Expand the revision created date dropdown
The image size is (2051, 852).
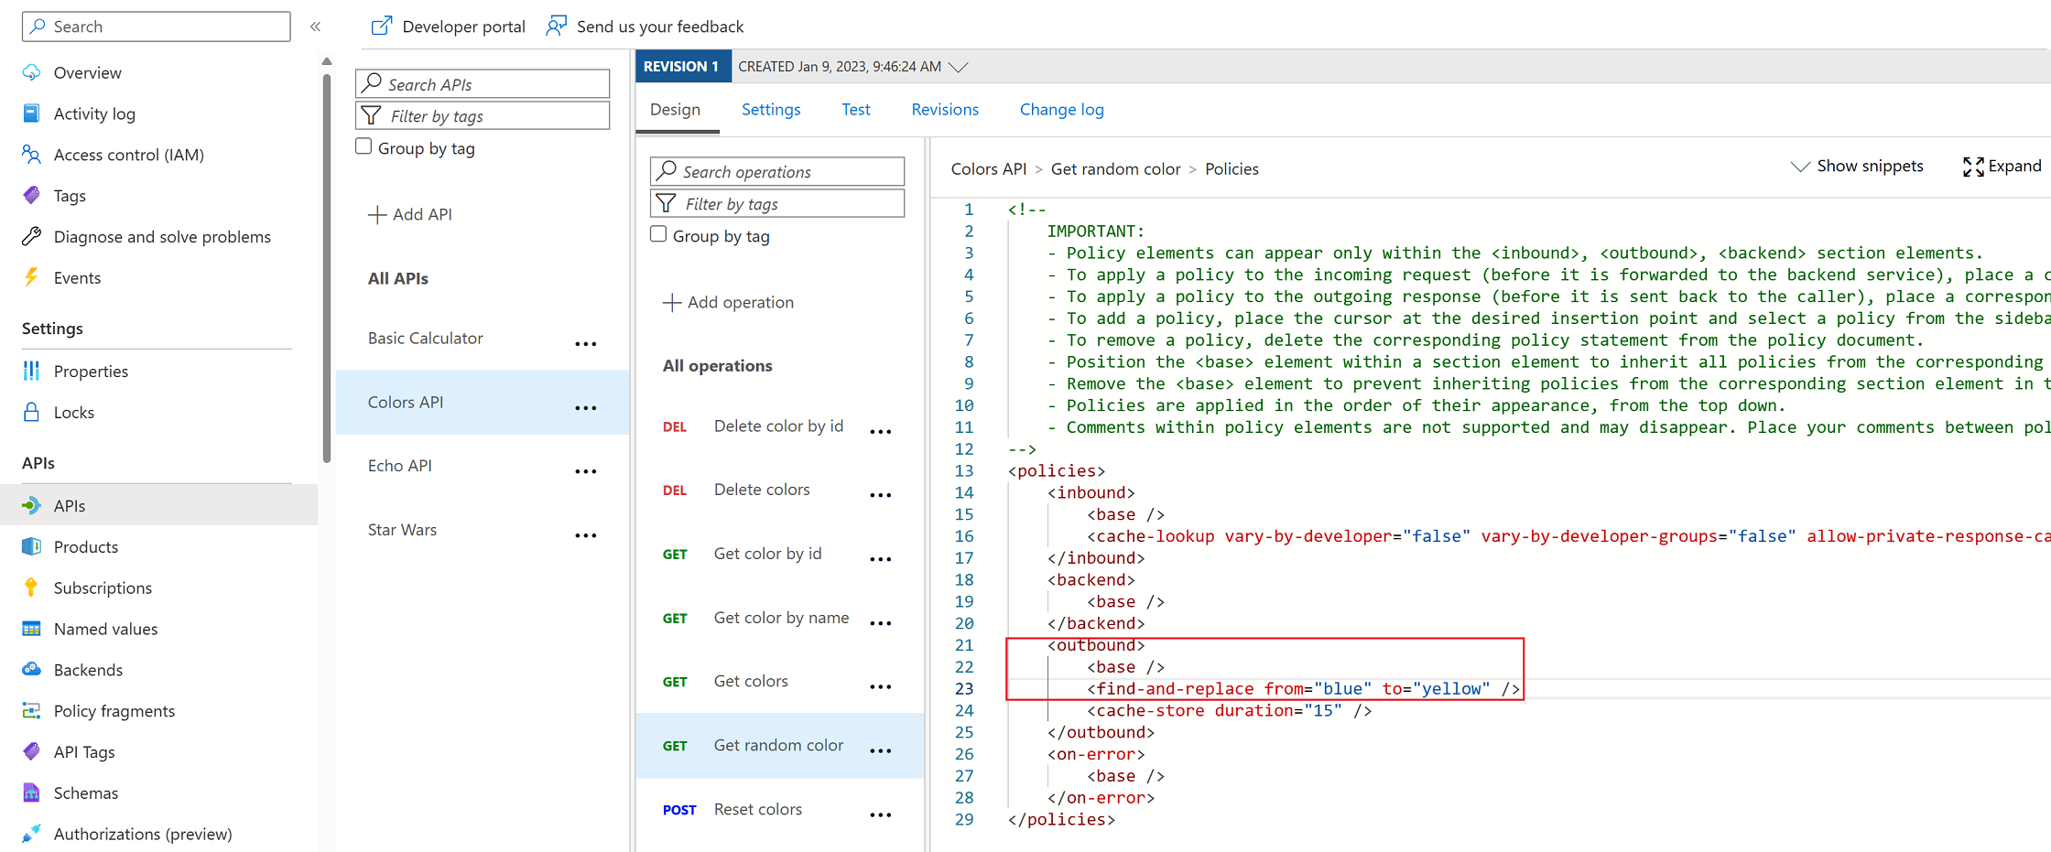click(958, 66)
